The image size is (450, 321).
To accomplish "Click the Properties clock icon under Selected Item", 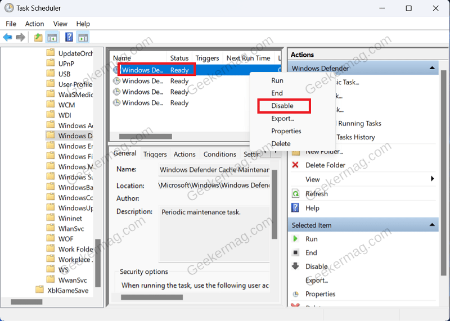I will [x=295, y=294].
